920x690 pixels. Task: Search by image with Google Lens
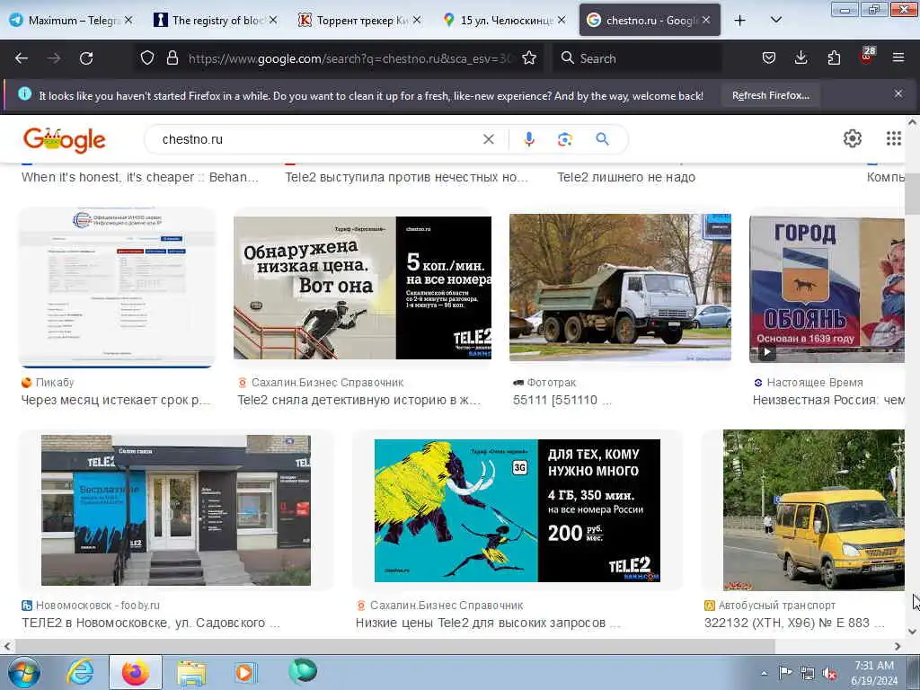564,139
